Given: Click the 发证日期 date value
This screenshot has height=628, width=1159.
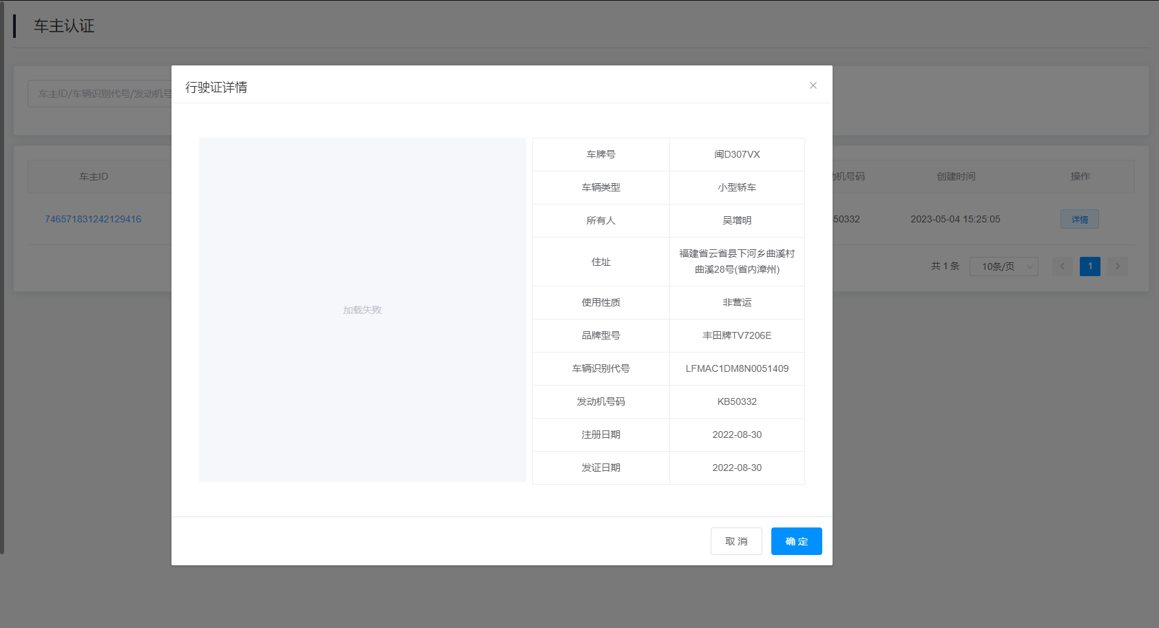Looking at the screenshot, I should click(x=737, y=468).
